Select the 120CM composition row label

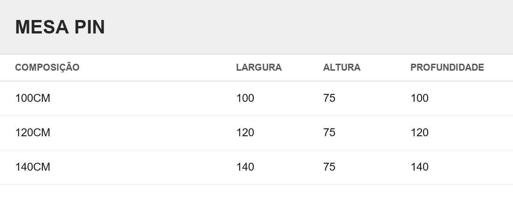point(32,133)
